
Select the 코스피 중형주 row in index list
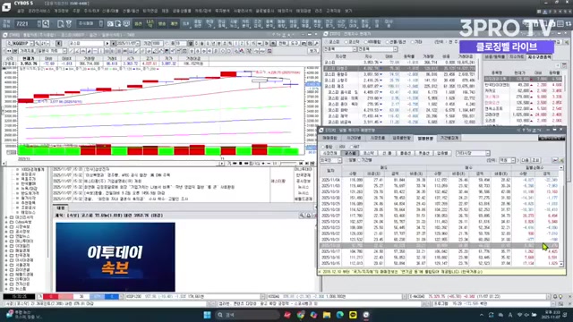(x=400, y=74)
